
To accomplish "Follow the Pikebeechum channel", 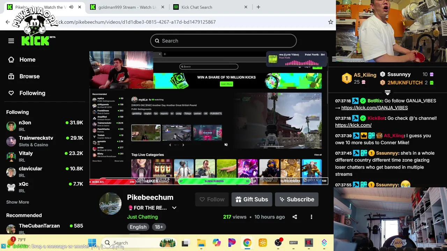I will (x=212, y=199).
